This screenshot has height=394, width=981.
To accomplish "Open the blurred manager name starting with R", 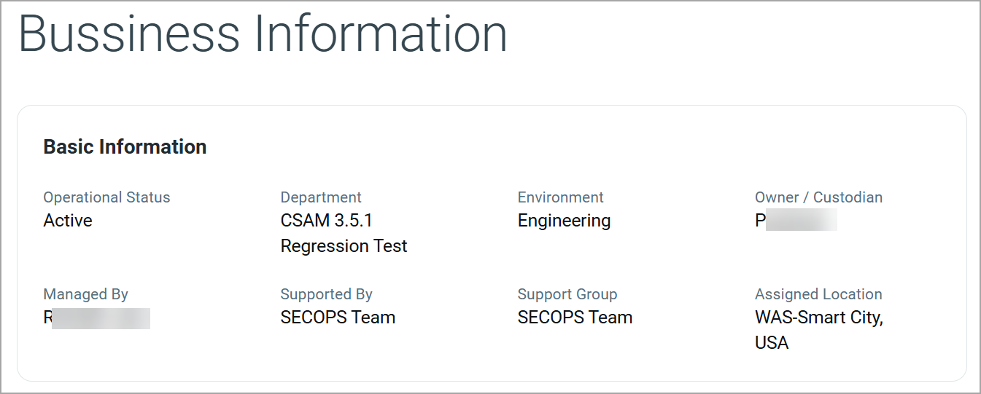I will point(96,318).
